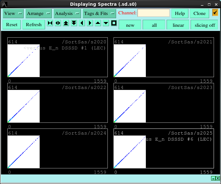
Task: Click the single down arrow icon
Action: point(106,23)
